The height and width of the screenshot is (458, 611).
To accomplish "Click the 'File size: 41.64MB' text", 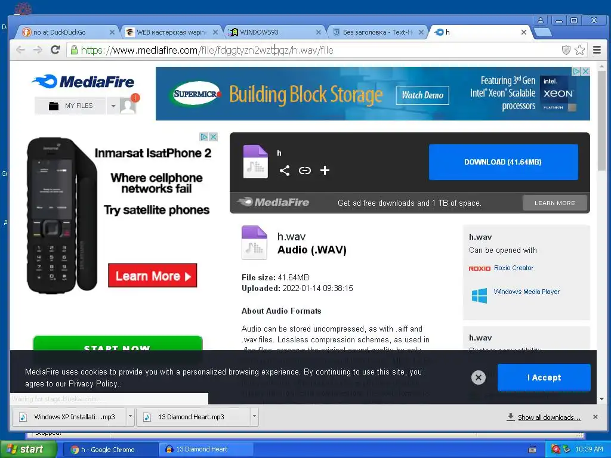I will point(275,277).
